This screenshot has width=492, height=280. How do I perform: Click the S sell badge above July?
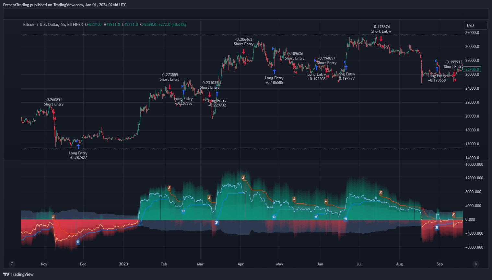(381, 193)
